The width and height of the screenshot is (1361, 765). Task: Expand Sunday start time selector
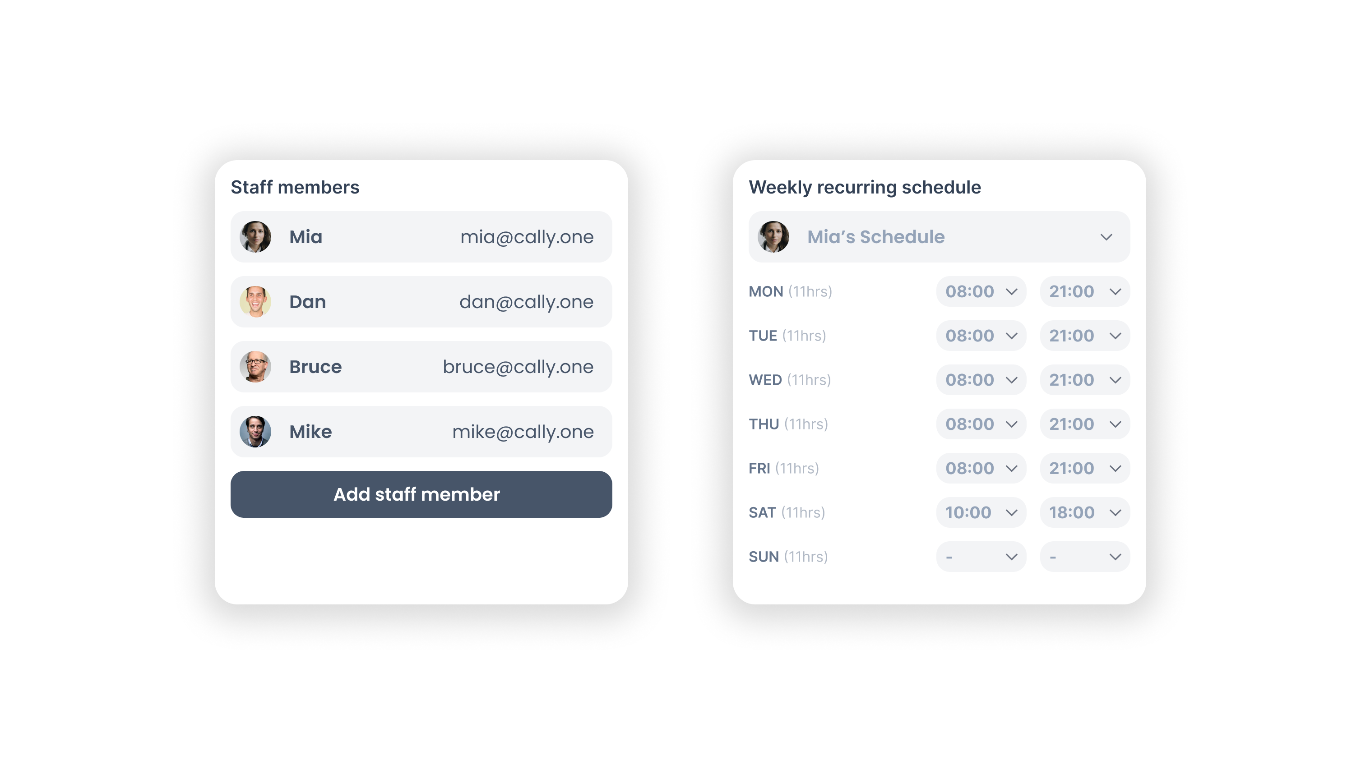pos(981,556)
